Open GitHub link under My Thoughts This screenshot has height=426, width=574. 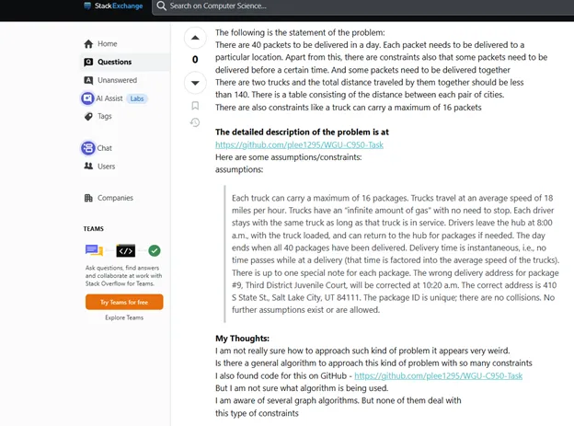tap(438, 375)
